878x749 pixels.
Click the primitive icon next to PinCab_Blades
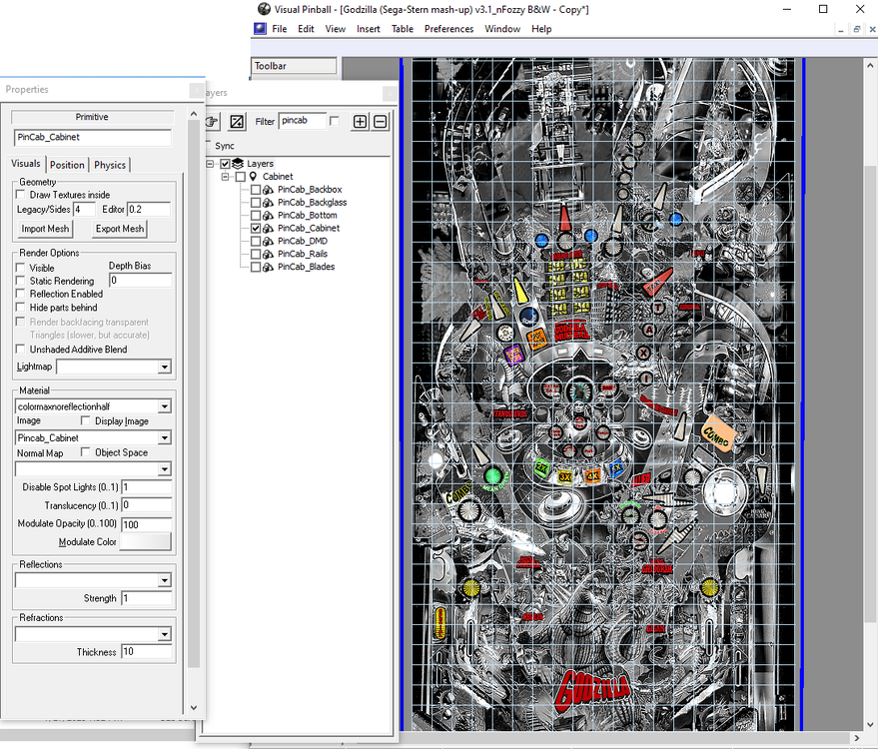click(x=269, y=267)
